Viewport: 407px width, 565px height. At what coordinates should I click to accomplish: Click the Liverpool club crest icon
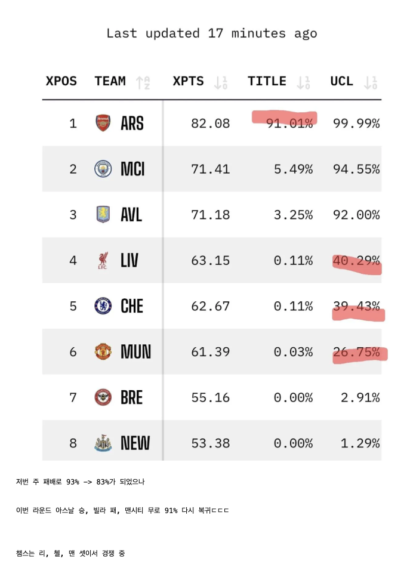point(103,261)
